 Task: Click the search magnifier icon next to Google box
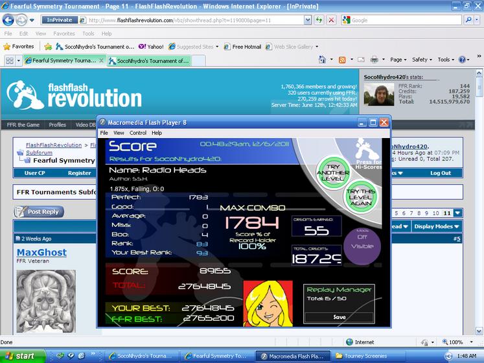point(468,20)
